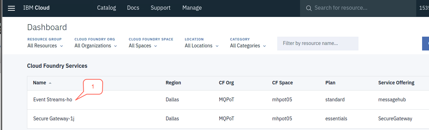Focus the Search for resource field
Image resolution: width=429 pixels, height=130 pixels.
(358, 8)
